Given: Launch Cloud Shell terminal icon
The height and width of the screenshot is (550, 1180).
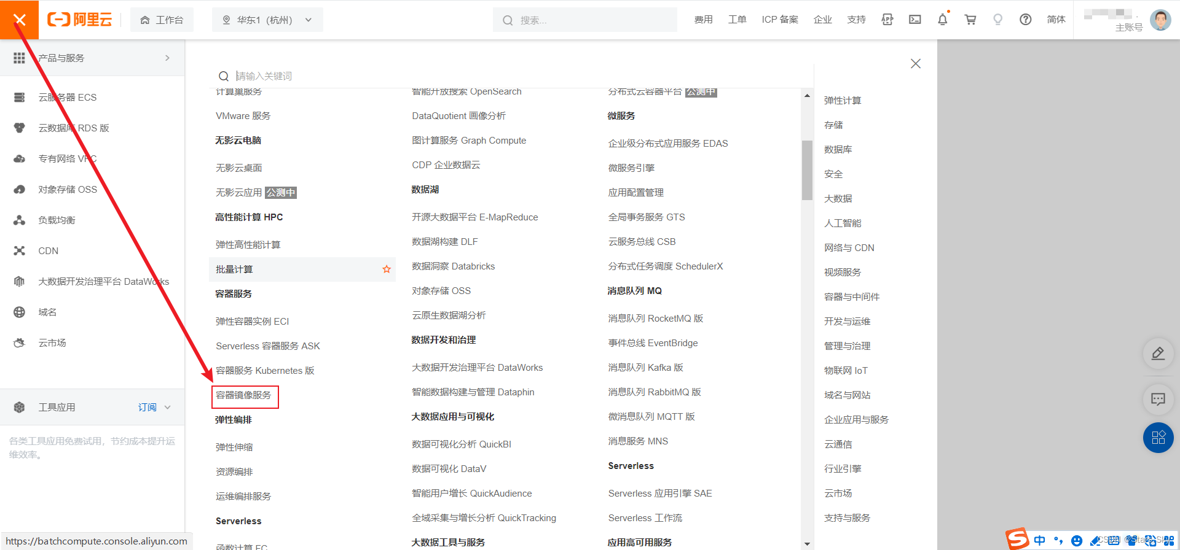Looking at the screenshot, I should pos(915,20).
